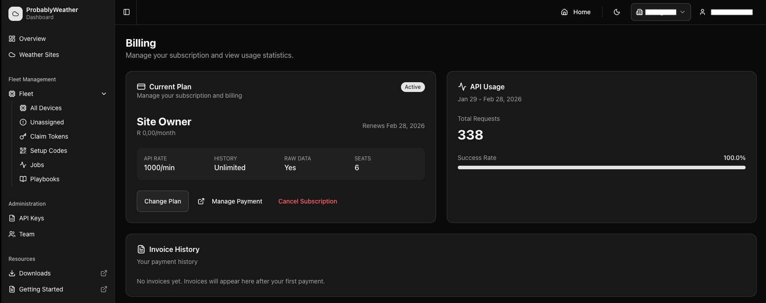Open Weather Sites from sidebar
Image resolution: width=766 pixels, height=303 pixels.
[x=39, y=55]
